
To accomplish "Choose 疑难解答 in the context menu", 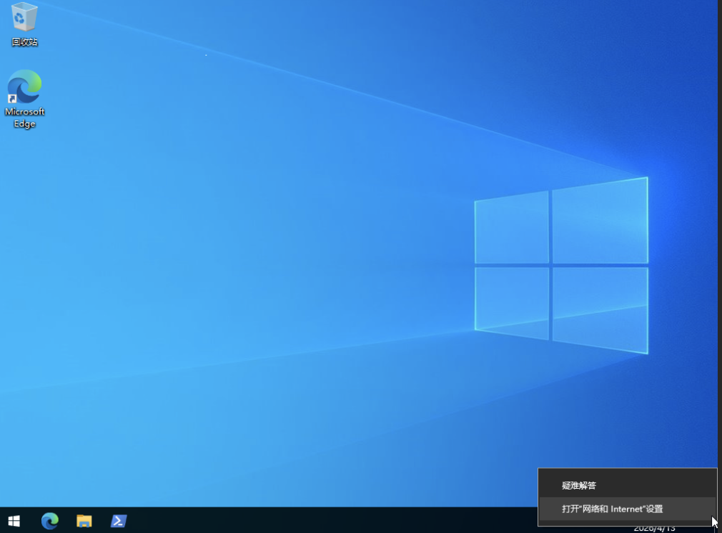I will click(x=579, y=485).
